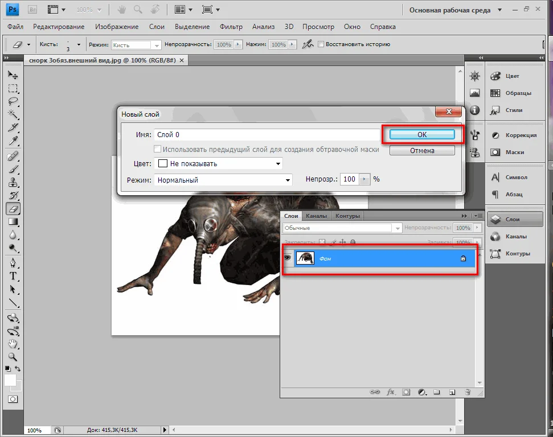
Task: Select the Type tool
Action: 13,276
